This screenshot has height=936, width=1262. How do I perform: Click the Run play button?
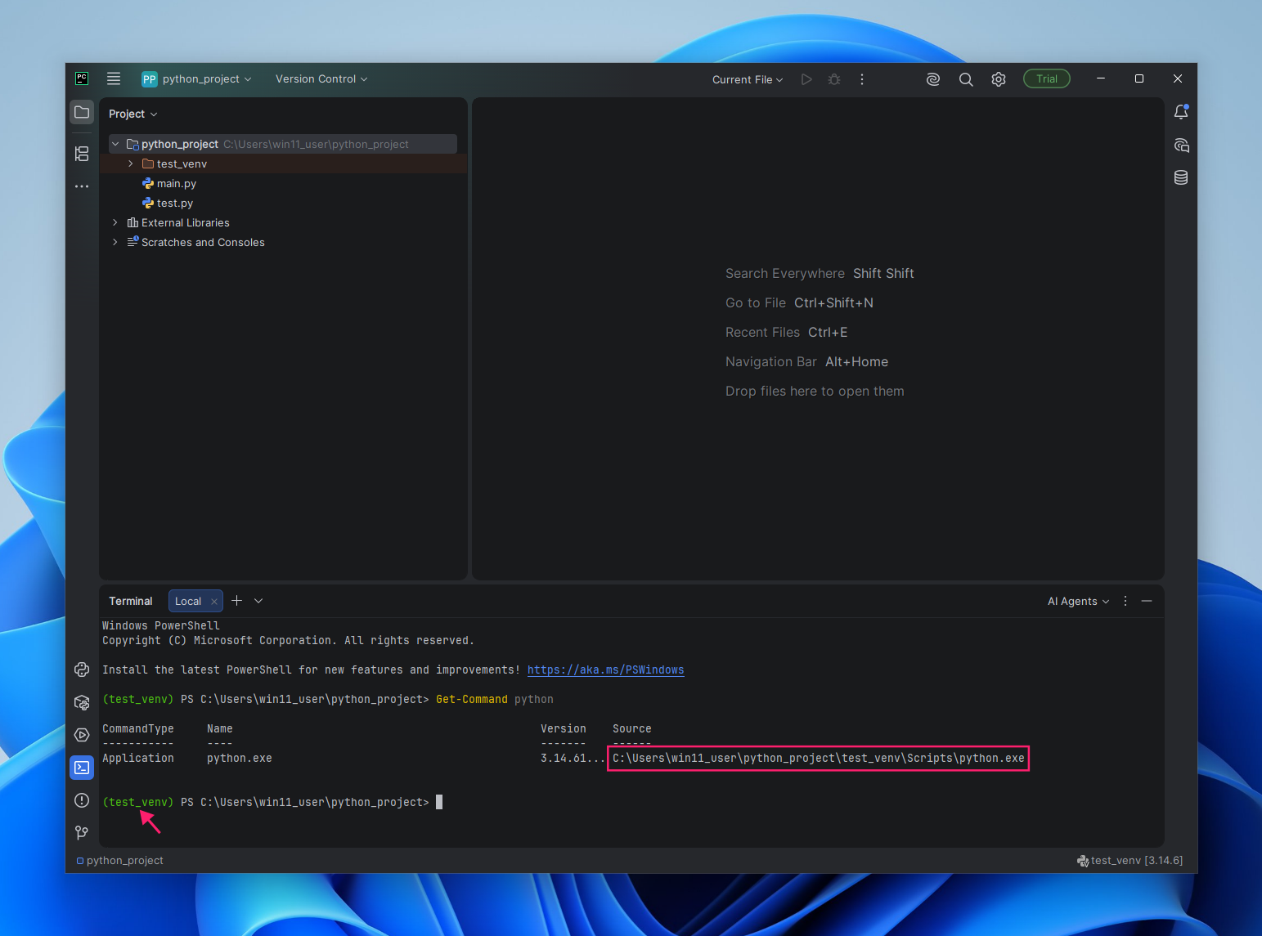tap(806, 79)
